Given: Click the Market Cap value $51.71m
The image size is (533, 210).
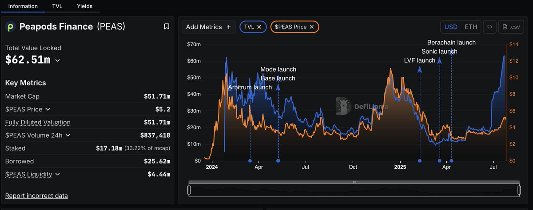Looking at the screenshot, I should coord(157,96).
